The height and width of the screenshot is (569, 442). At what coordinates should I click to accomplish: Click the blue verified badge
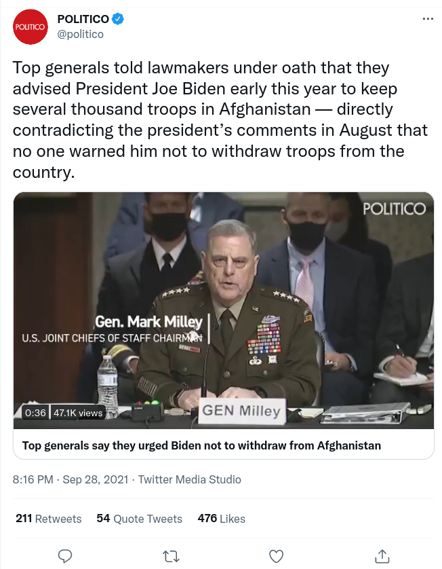coord(118,19)
